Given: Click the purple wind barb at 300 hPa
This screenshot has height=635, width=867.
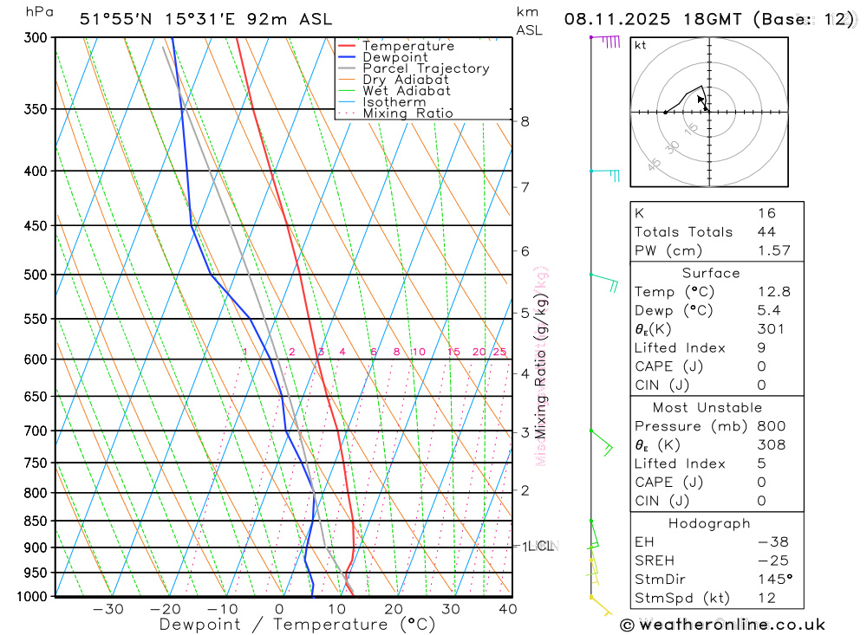Looking at the screenshot, I should pyautogui.click(x=605, y=42).
